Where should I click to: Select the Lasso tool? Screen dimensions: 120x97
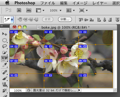pyautogui.click(x=5, y=46)
